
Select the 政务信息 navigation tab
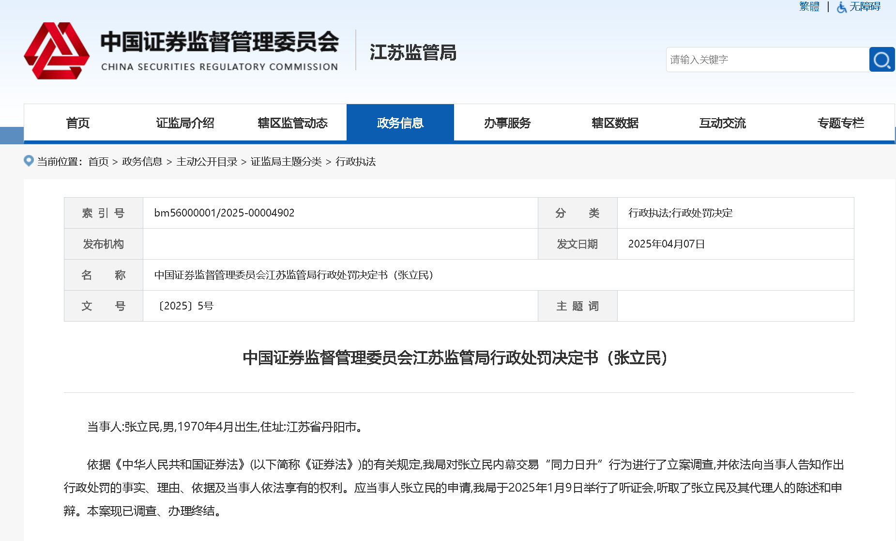400,123
